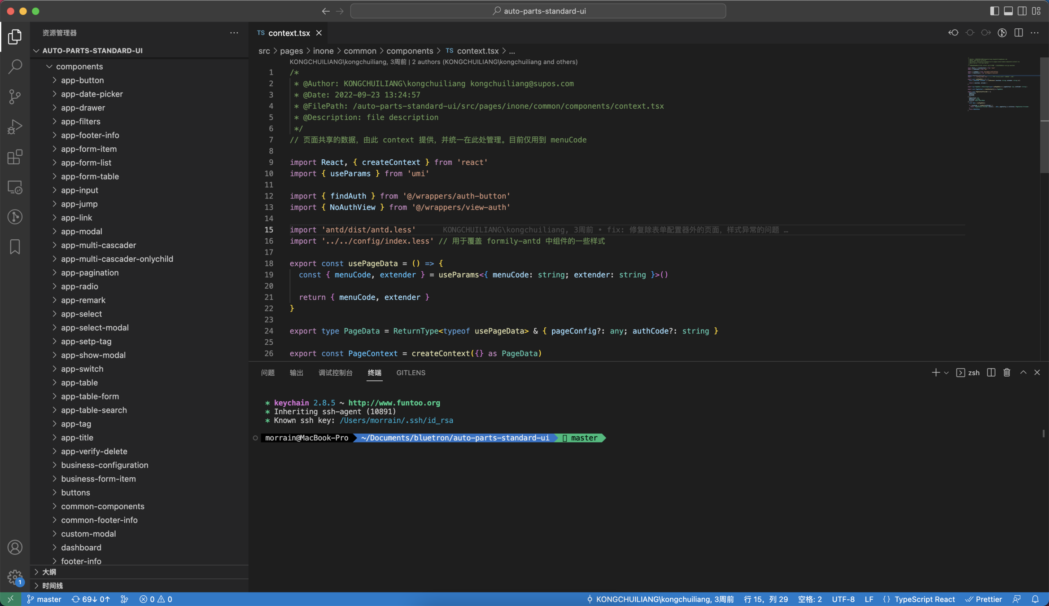Screen dimensions: 1049x606
Task: Switch to the 问题 problems tab
Action: pyautogui.click(x=268, y=373)
